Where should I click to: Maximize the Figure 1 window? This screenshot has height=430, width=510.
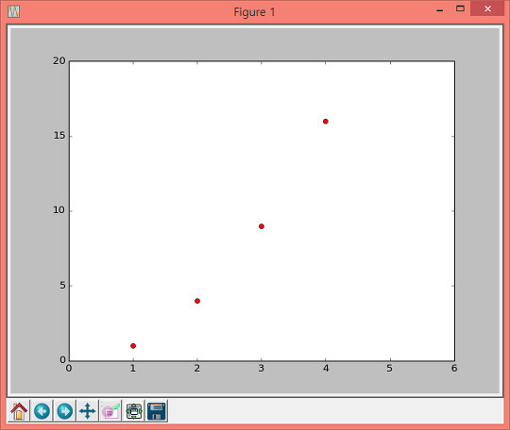pos(460,8)
